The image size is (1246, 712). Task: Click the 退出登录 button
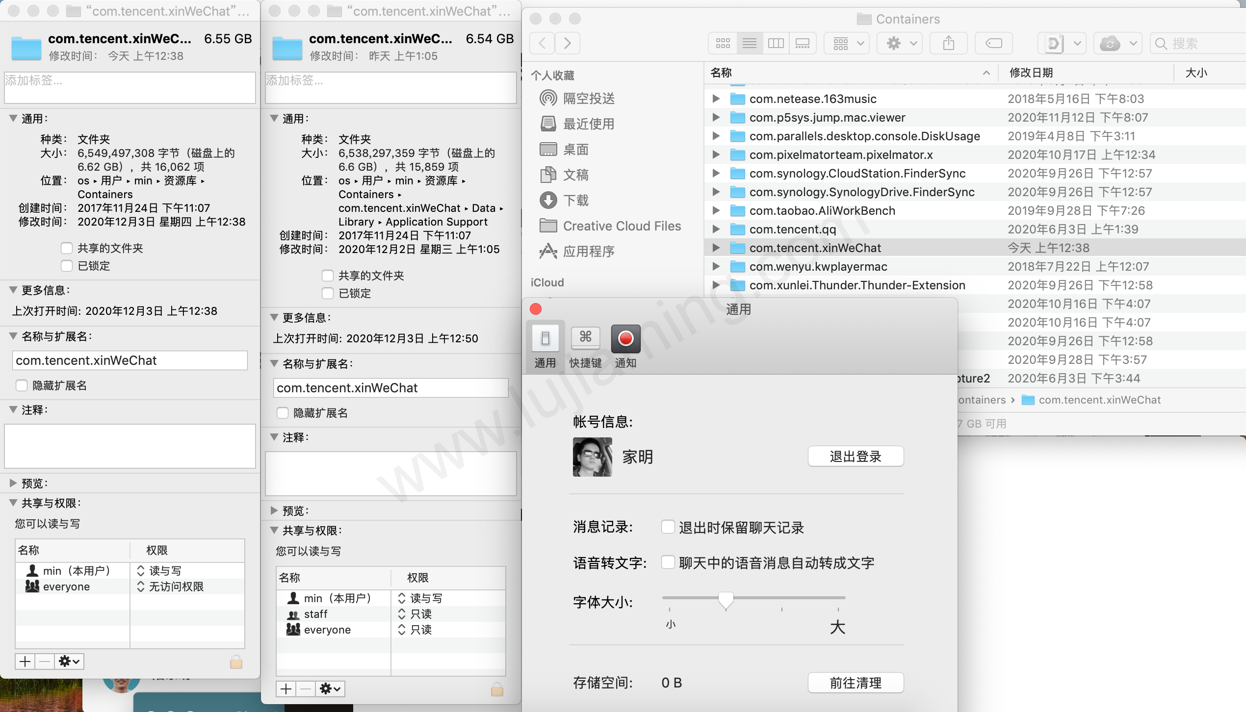pos(856,457)
